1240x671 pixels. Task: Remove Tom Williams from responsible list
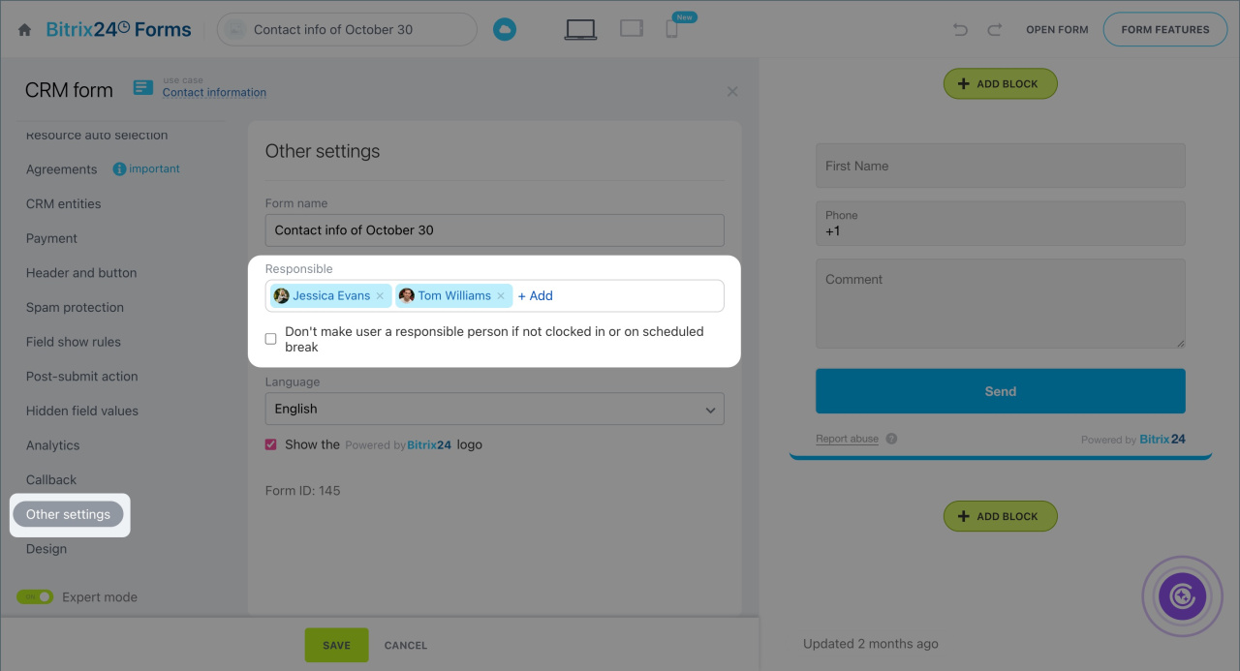501,296
